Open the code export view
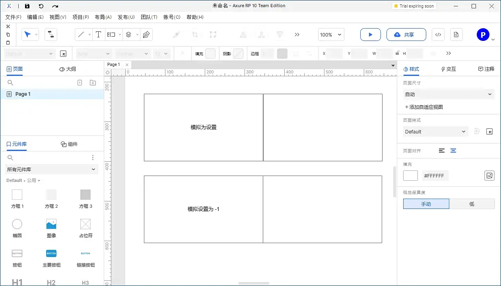This screenshot has width=501, height=286. click(438, 35)
